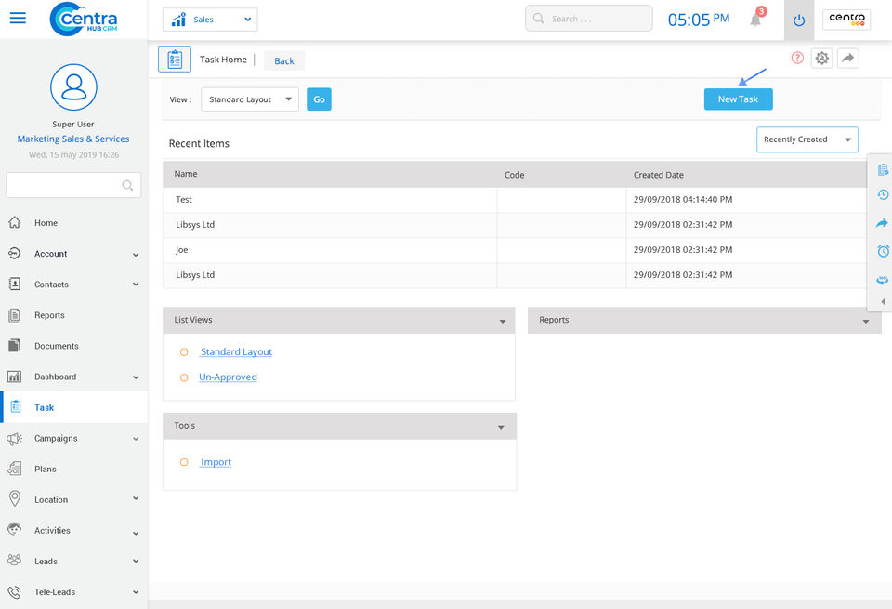
Task: Open the Joe task row
Action: [x=515, y=250]
